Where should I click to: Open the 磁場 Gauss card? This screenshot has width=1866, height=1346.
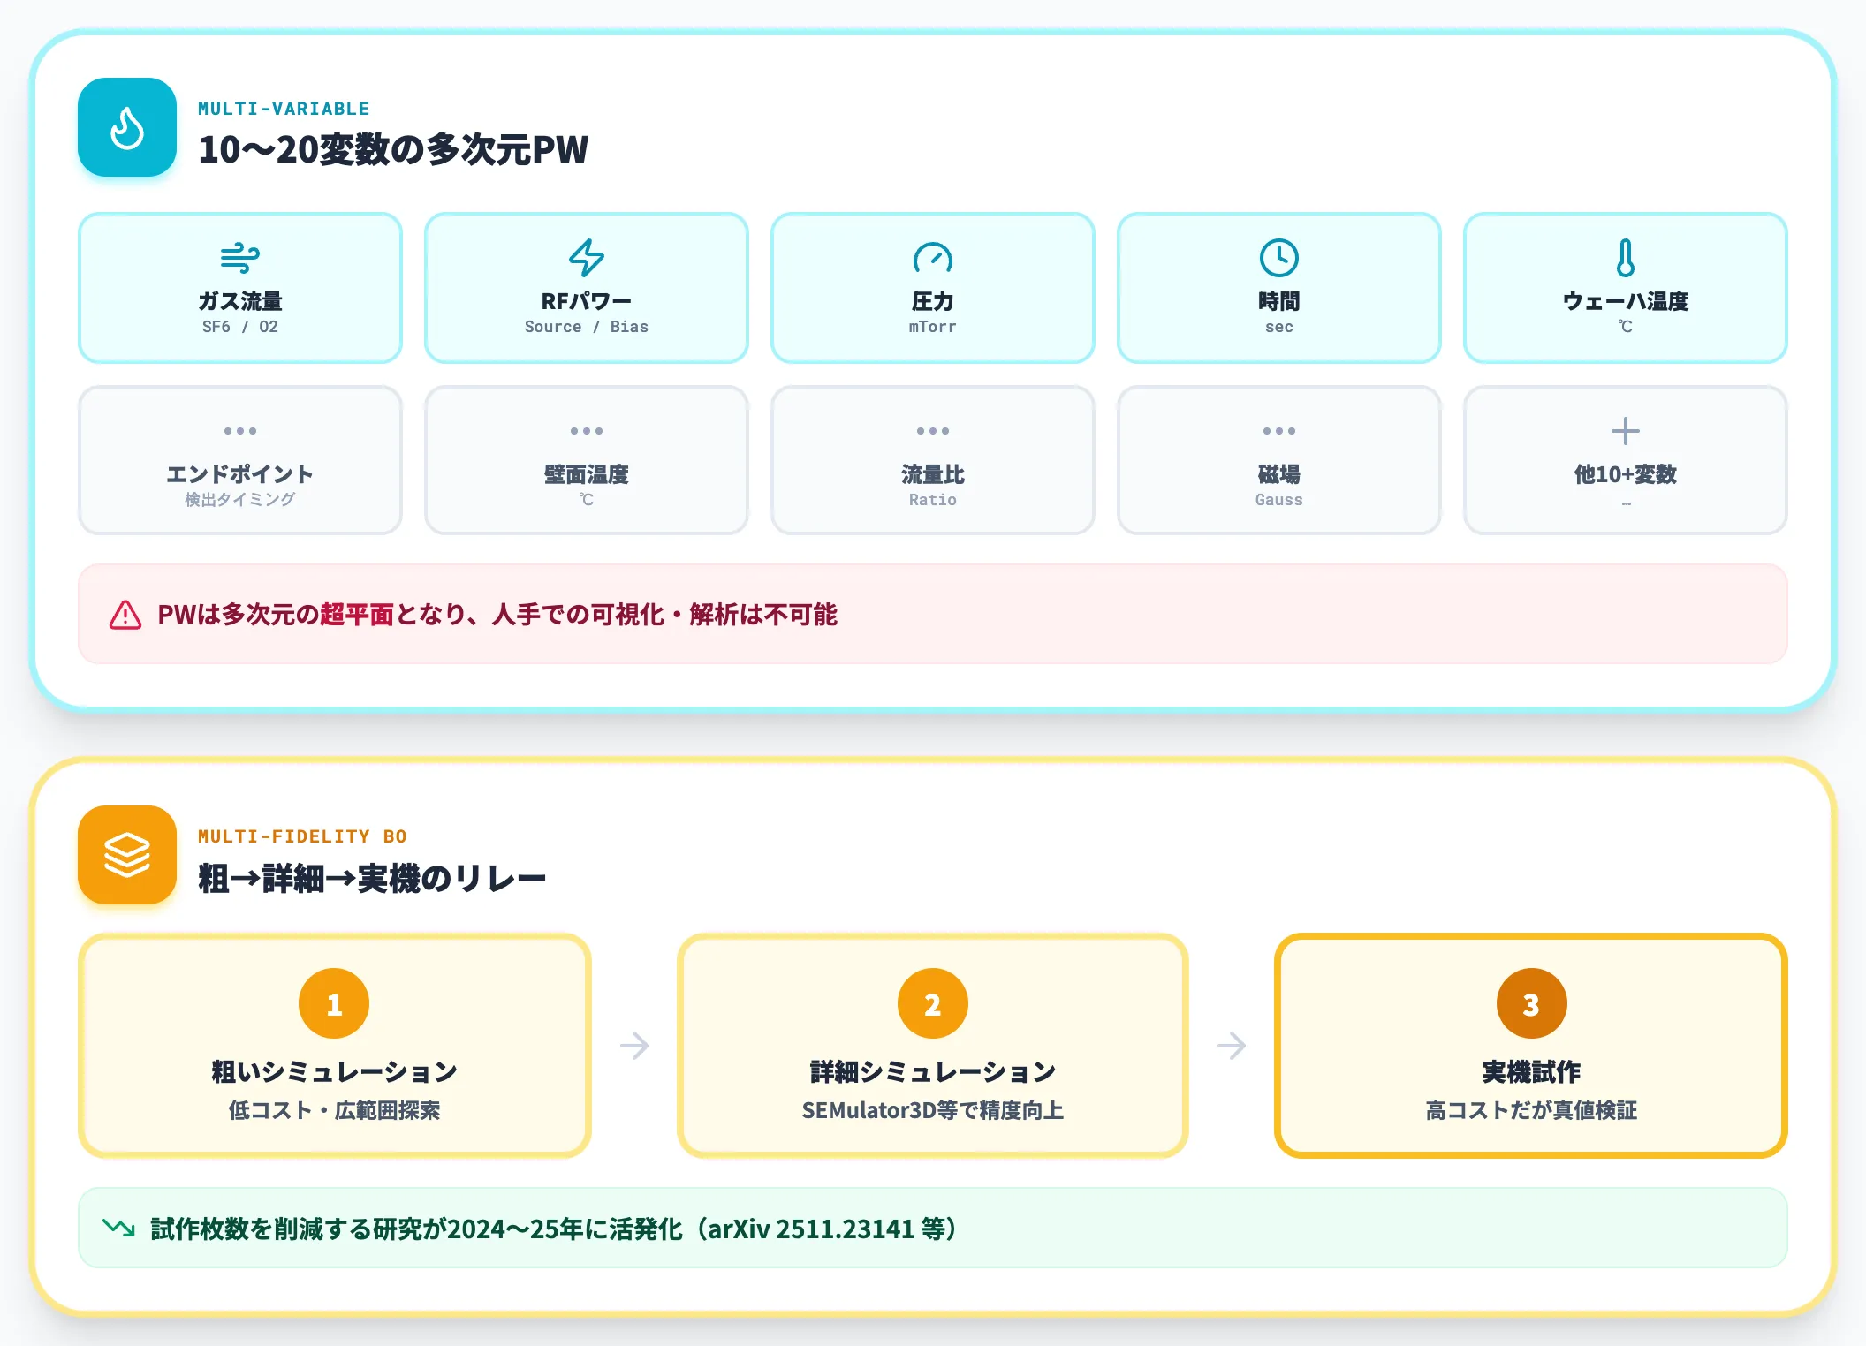[1278, 460]
